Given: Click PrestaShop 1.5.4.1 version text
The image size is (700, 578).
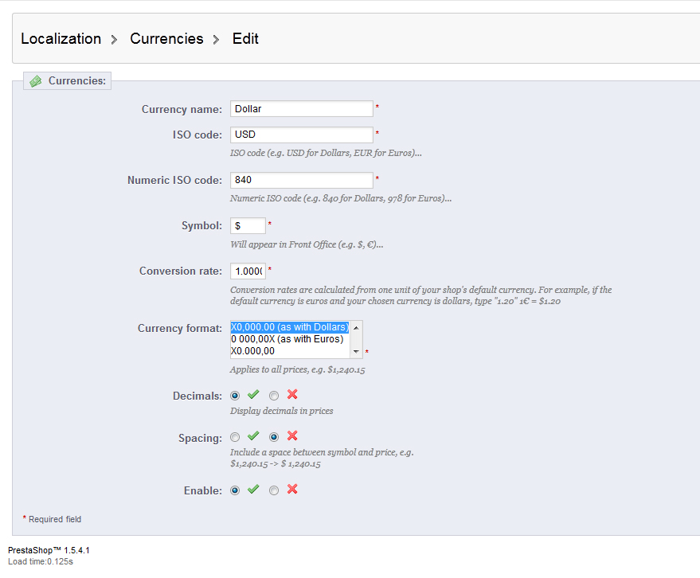Looking at the screenshot, I should point(49,550).
